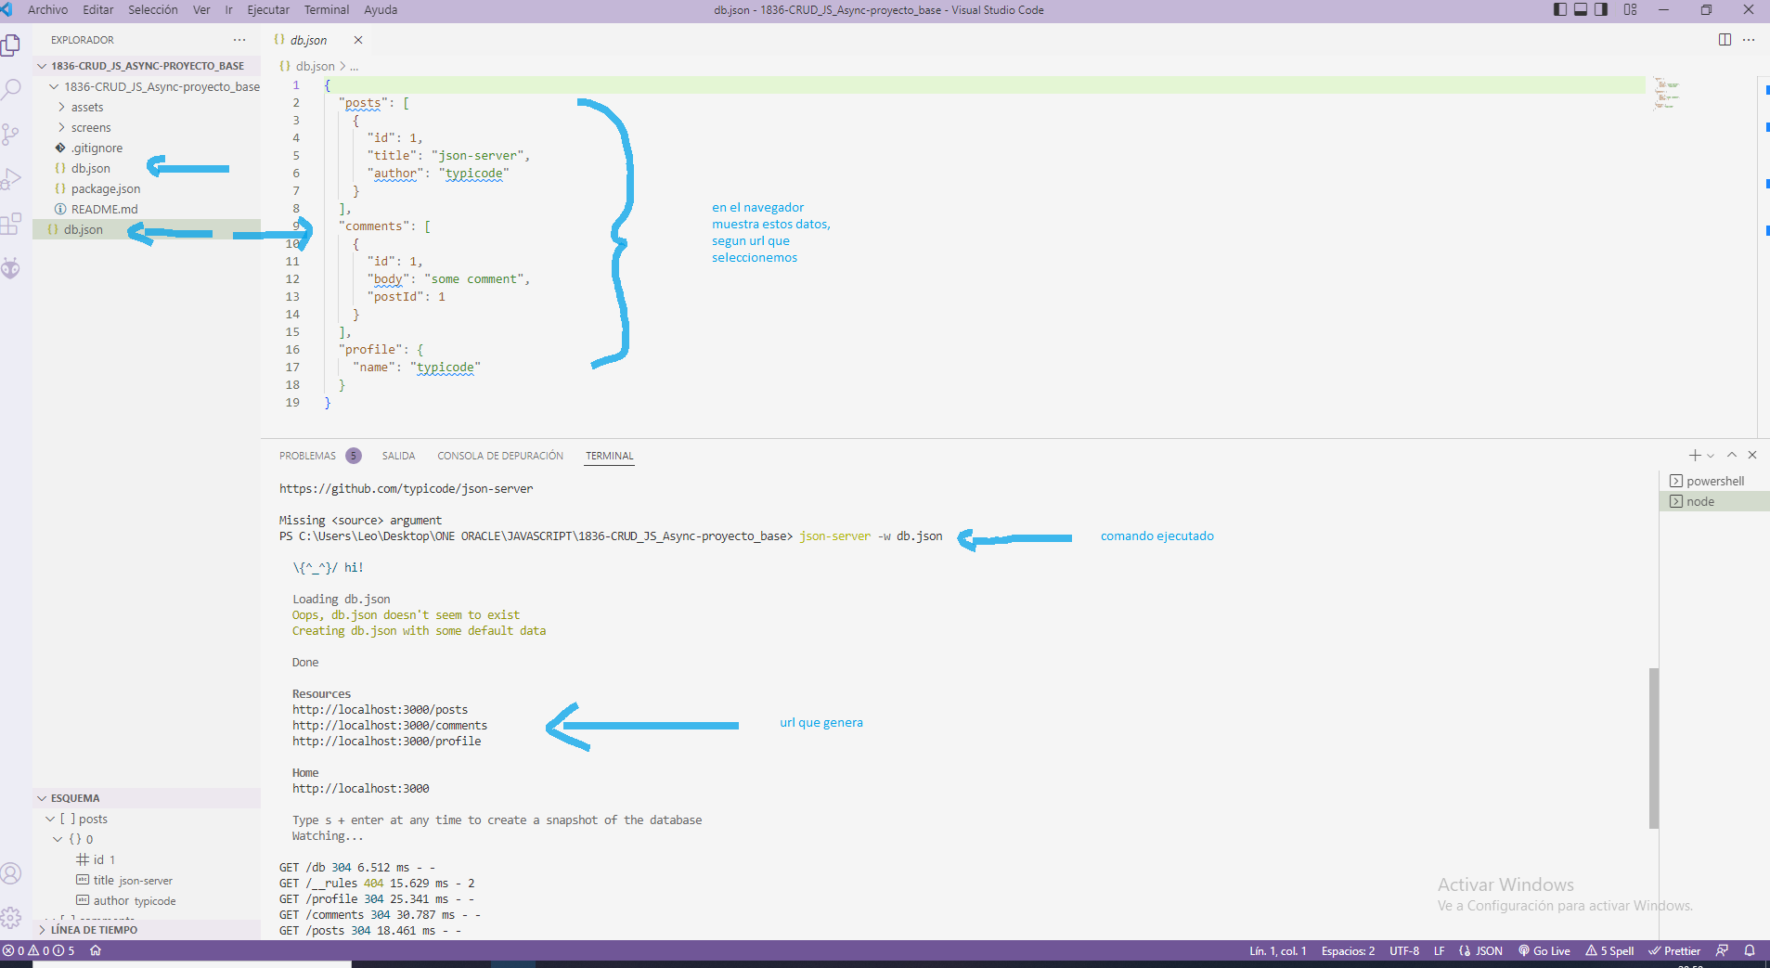
Task: Open the Terminal menu
Action: coord(327,9)
